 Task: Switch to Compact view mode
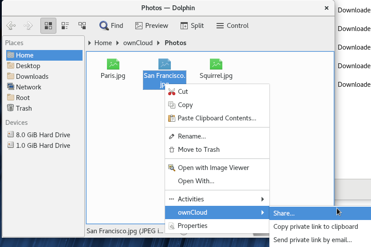[65, 26]
